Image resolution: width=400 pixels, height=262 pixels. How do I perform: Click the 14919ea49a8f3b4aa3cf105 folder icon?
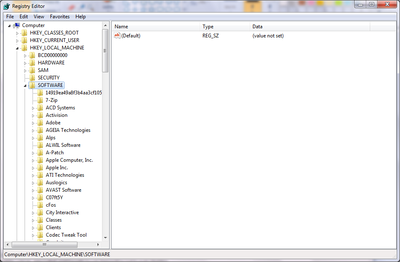[x=40, y=93]
